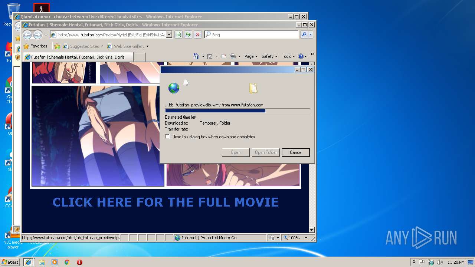475x267 pixels.
Task: Open Favorites with the star button
Action: [35, 46]
